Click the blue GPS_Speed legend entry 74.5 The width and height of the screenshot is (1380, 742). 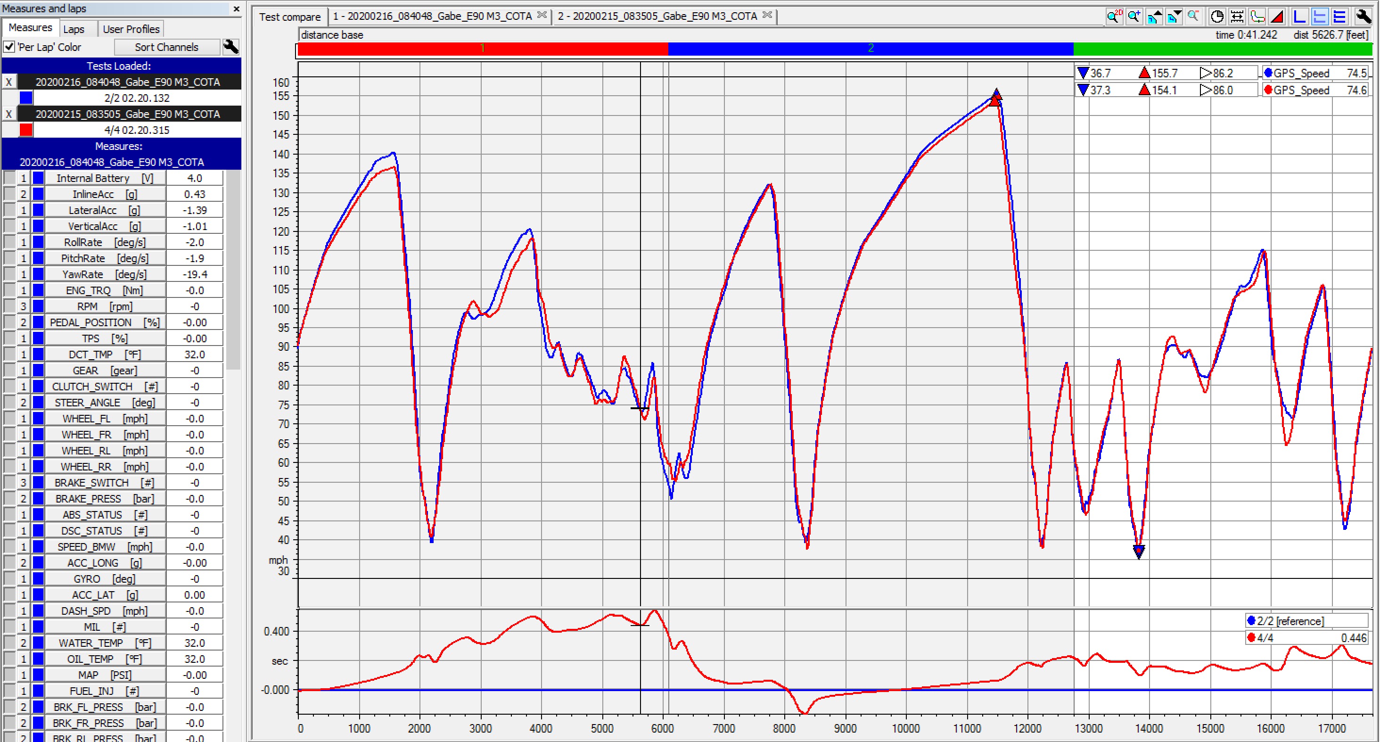[x=1315, y=73]
